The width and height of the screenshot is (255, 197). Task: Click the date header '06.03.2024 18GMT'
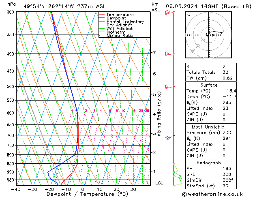(x=192, y=6)
